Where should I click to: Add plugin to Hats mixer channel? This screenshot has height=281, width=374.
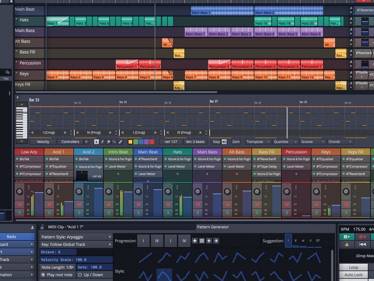177,174
